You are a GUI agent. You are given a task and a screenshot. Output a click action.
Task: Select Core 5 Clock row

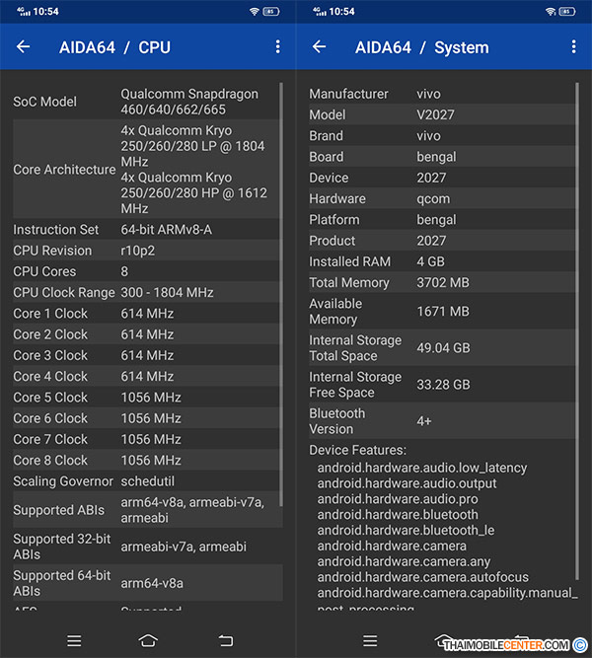coord(146,397)
